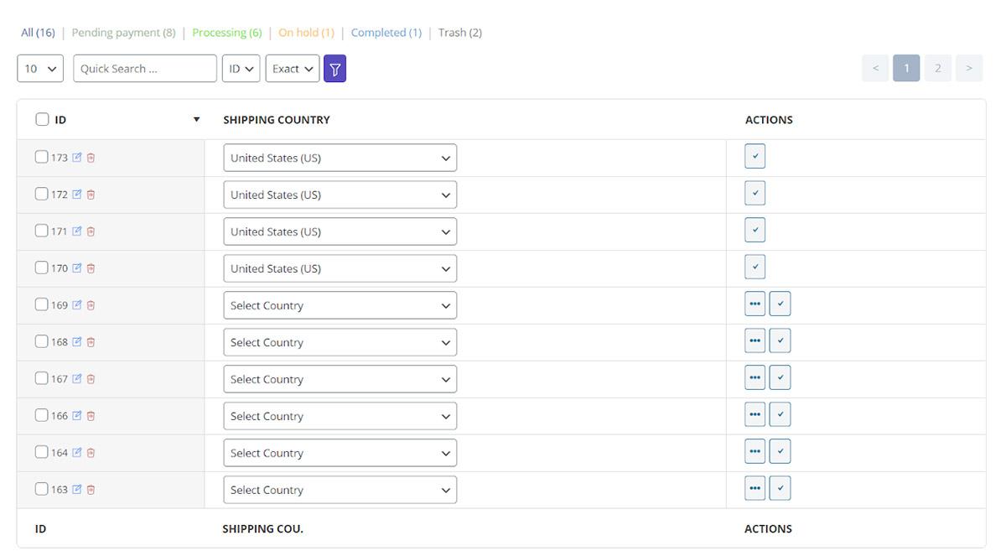Click the edit icon for order 164

pyautogui.click(x=77, y=453)
